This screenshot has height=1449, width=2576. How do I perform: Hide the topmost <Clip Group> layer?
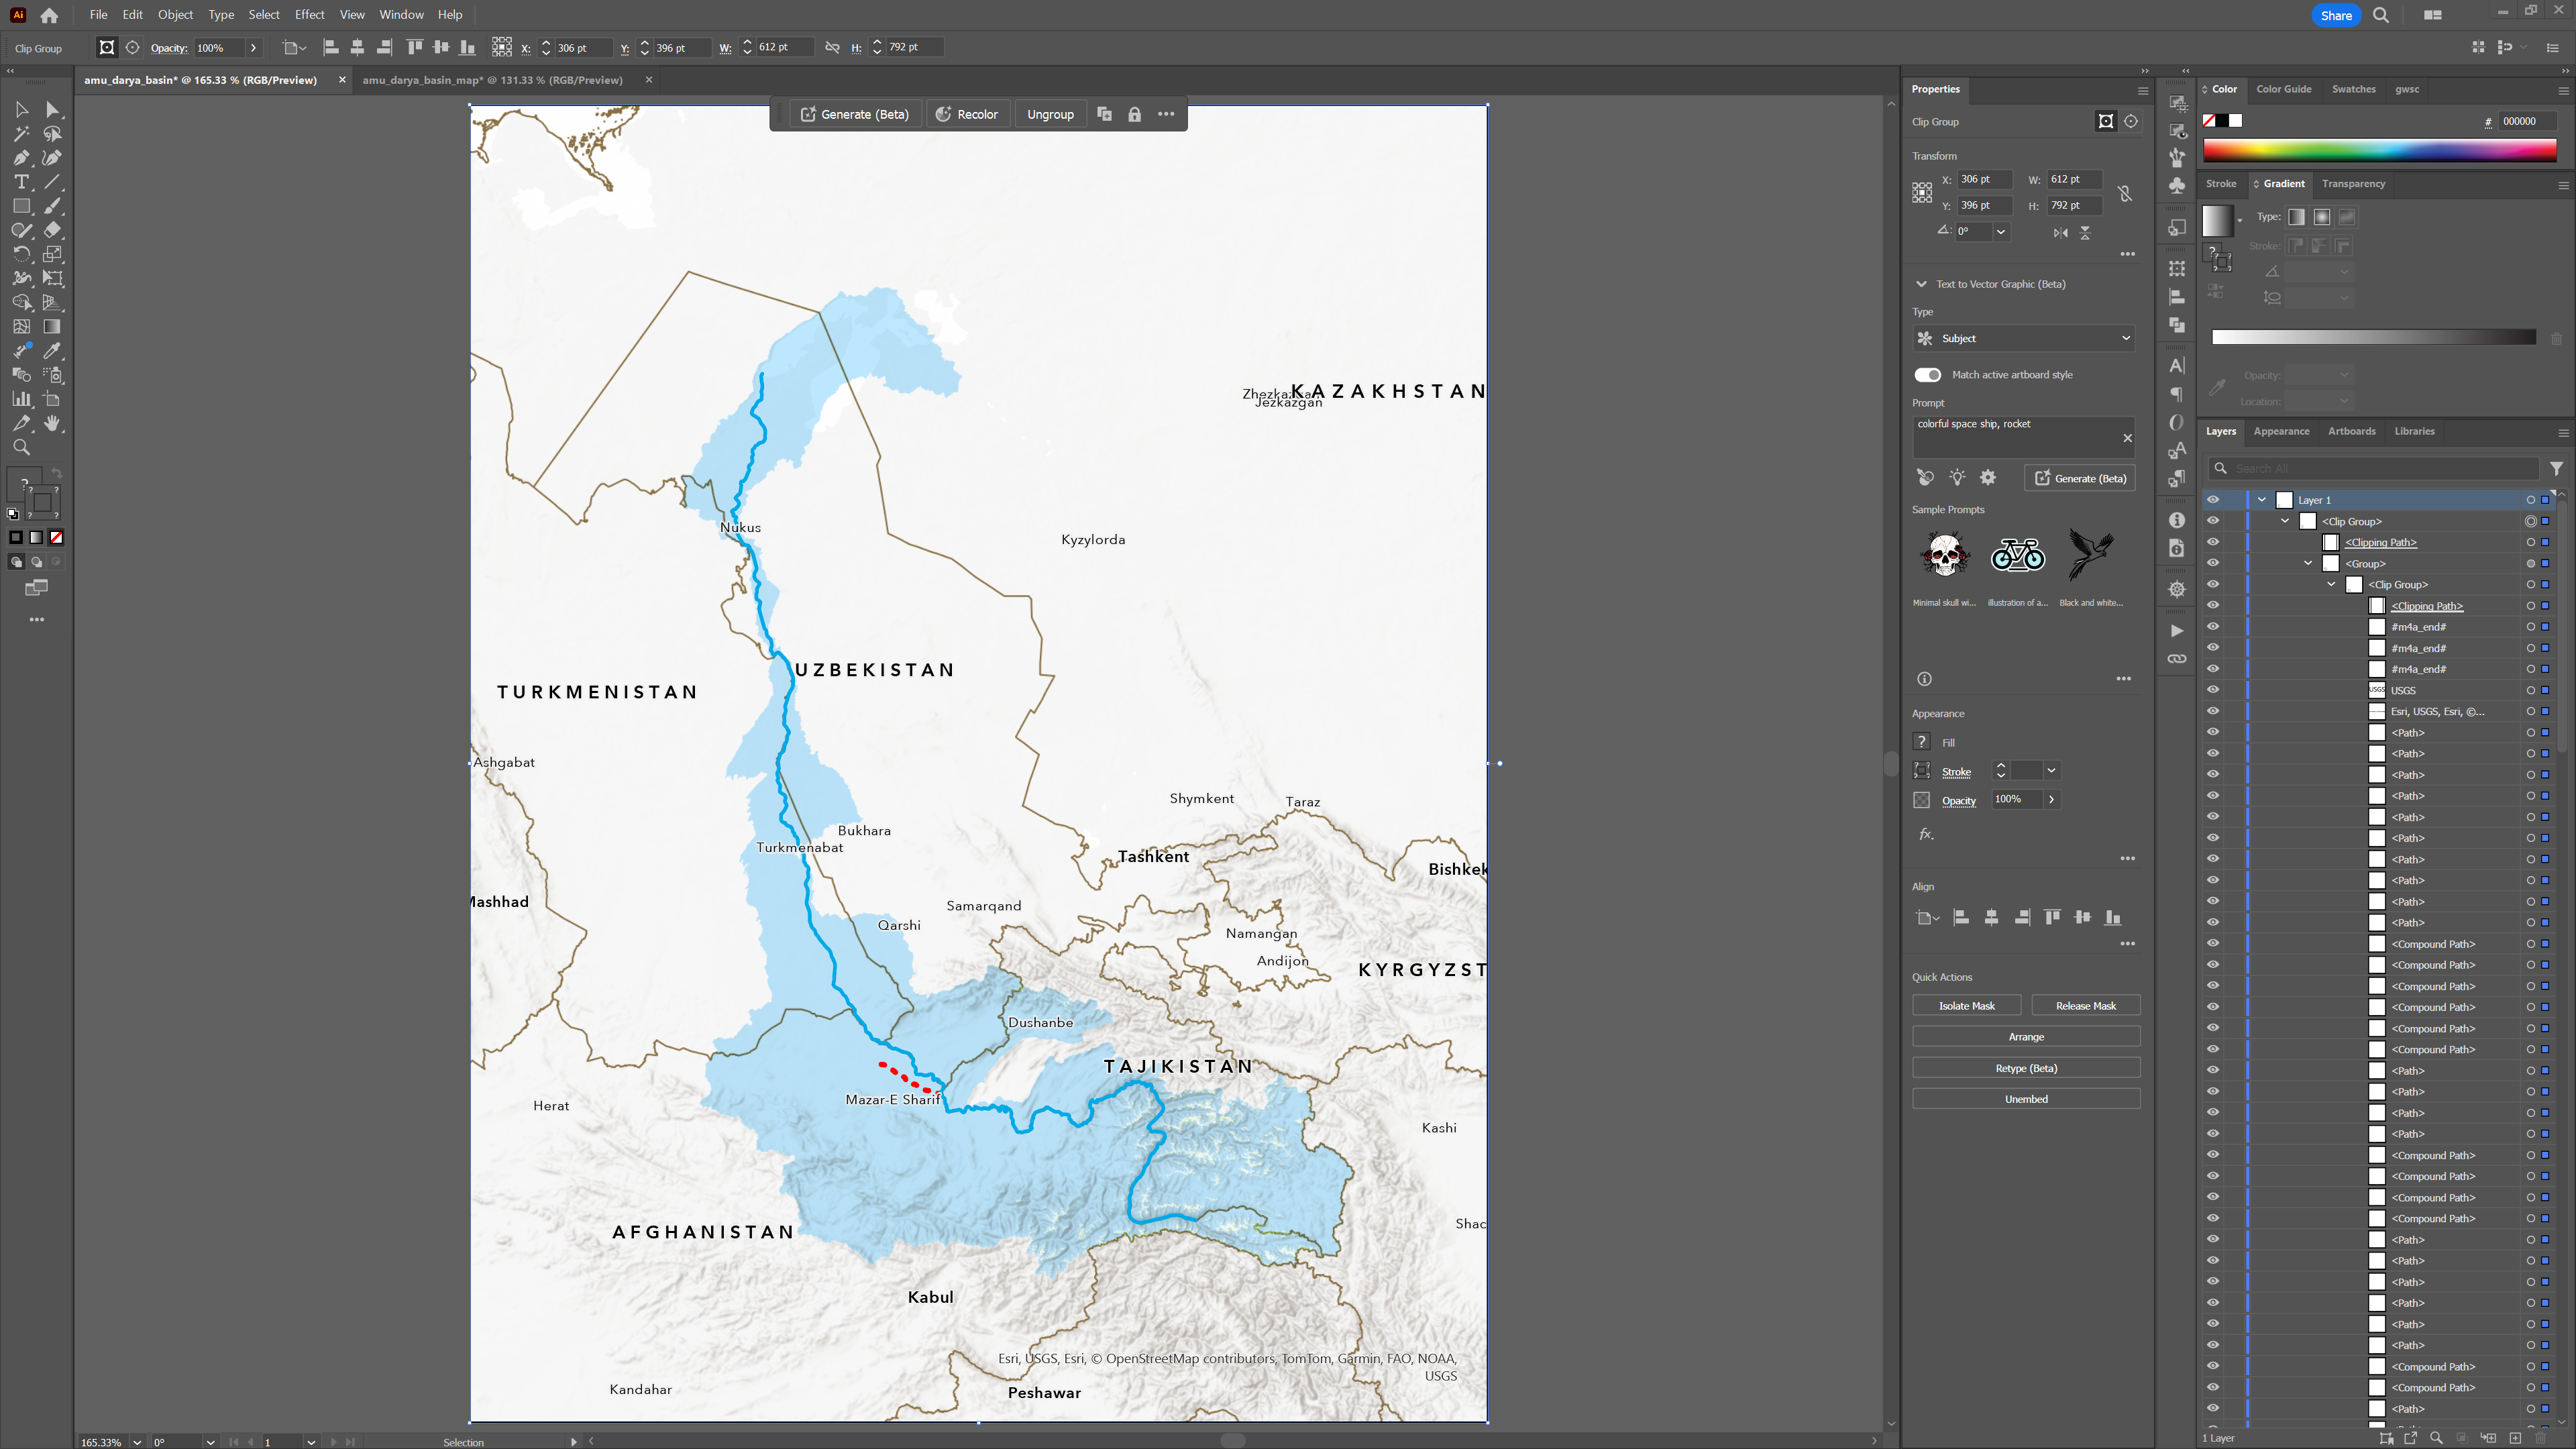tap(2213, 521)
